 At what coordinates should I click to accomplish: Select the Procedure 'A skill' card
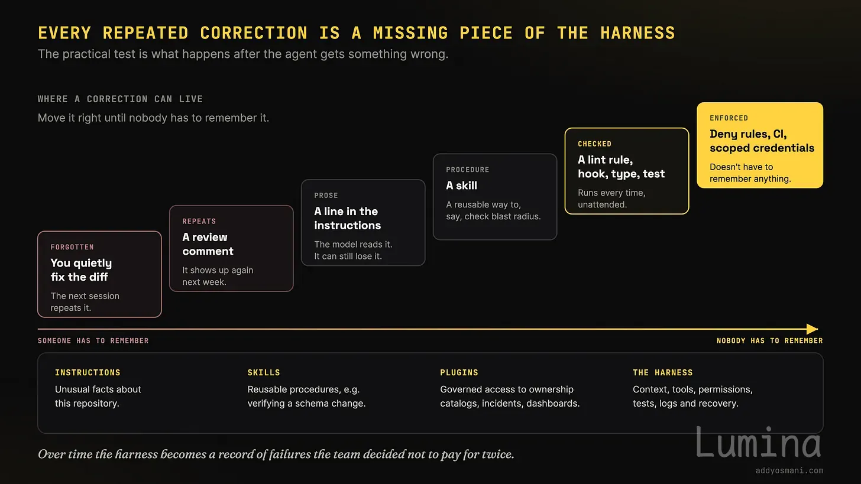coord(495,197)
